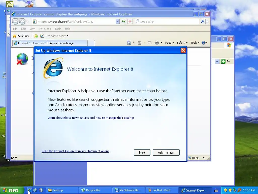Launch Internet Explorer from Quick Launch
The image size is (258, 194).
30,190
